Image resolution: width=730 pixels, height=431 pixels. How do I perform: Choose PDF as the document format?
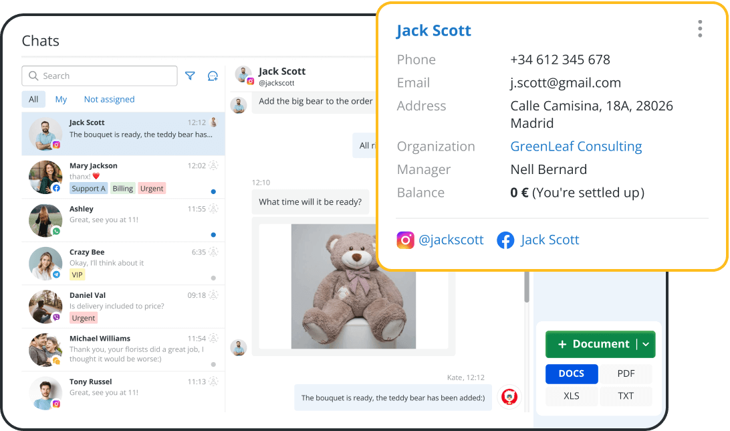pos(626,373)
